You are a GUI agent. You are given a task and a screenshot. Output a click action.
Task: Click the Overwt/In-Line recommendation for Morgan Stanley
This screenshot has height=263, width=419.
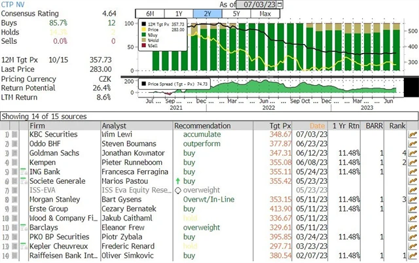coord(209,200)
